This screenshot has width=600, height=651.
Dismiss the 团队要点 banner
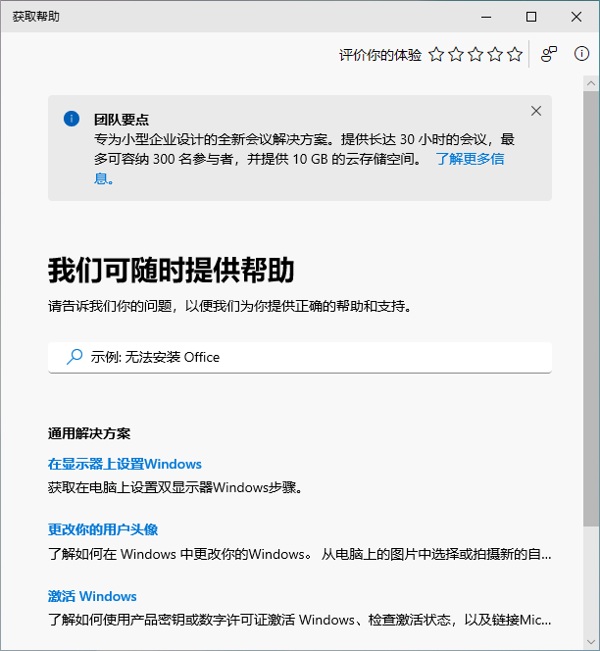click(536, 111)
